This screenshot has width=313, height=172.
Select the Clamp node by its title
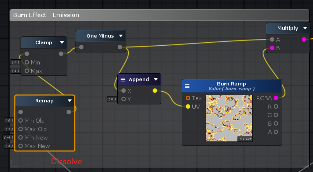point(44,42)
